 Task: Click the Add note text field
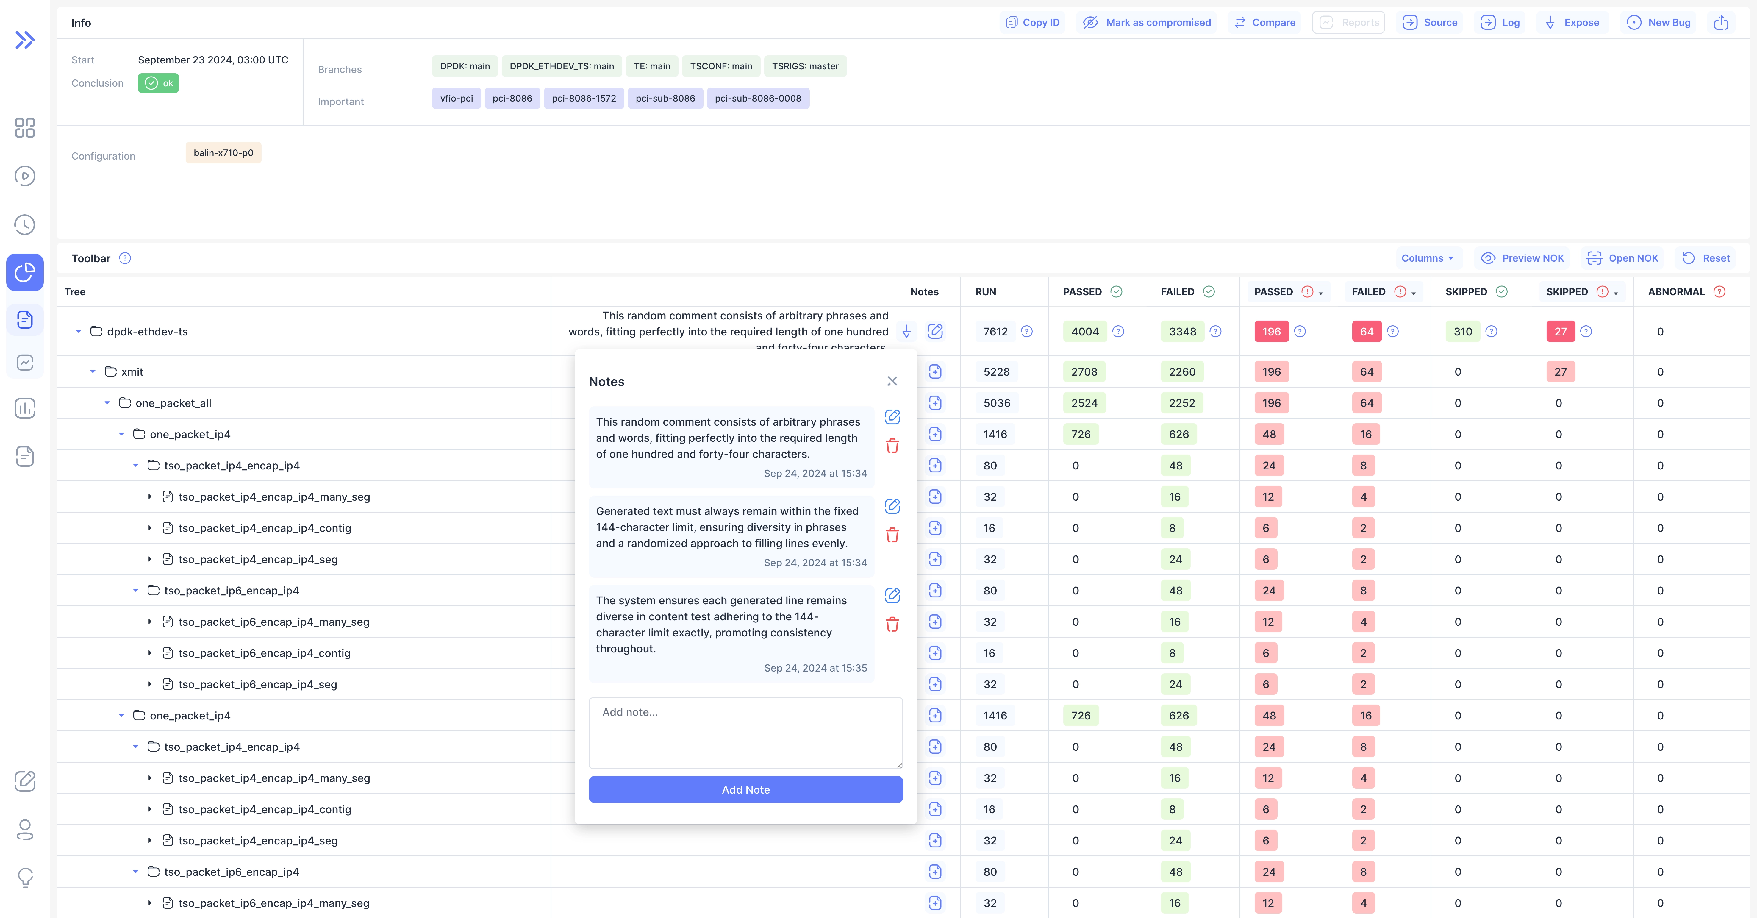point(745,733)
